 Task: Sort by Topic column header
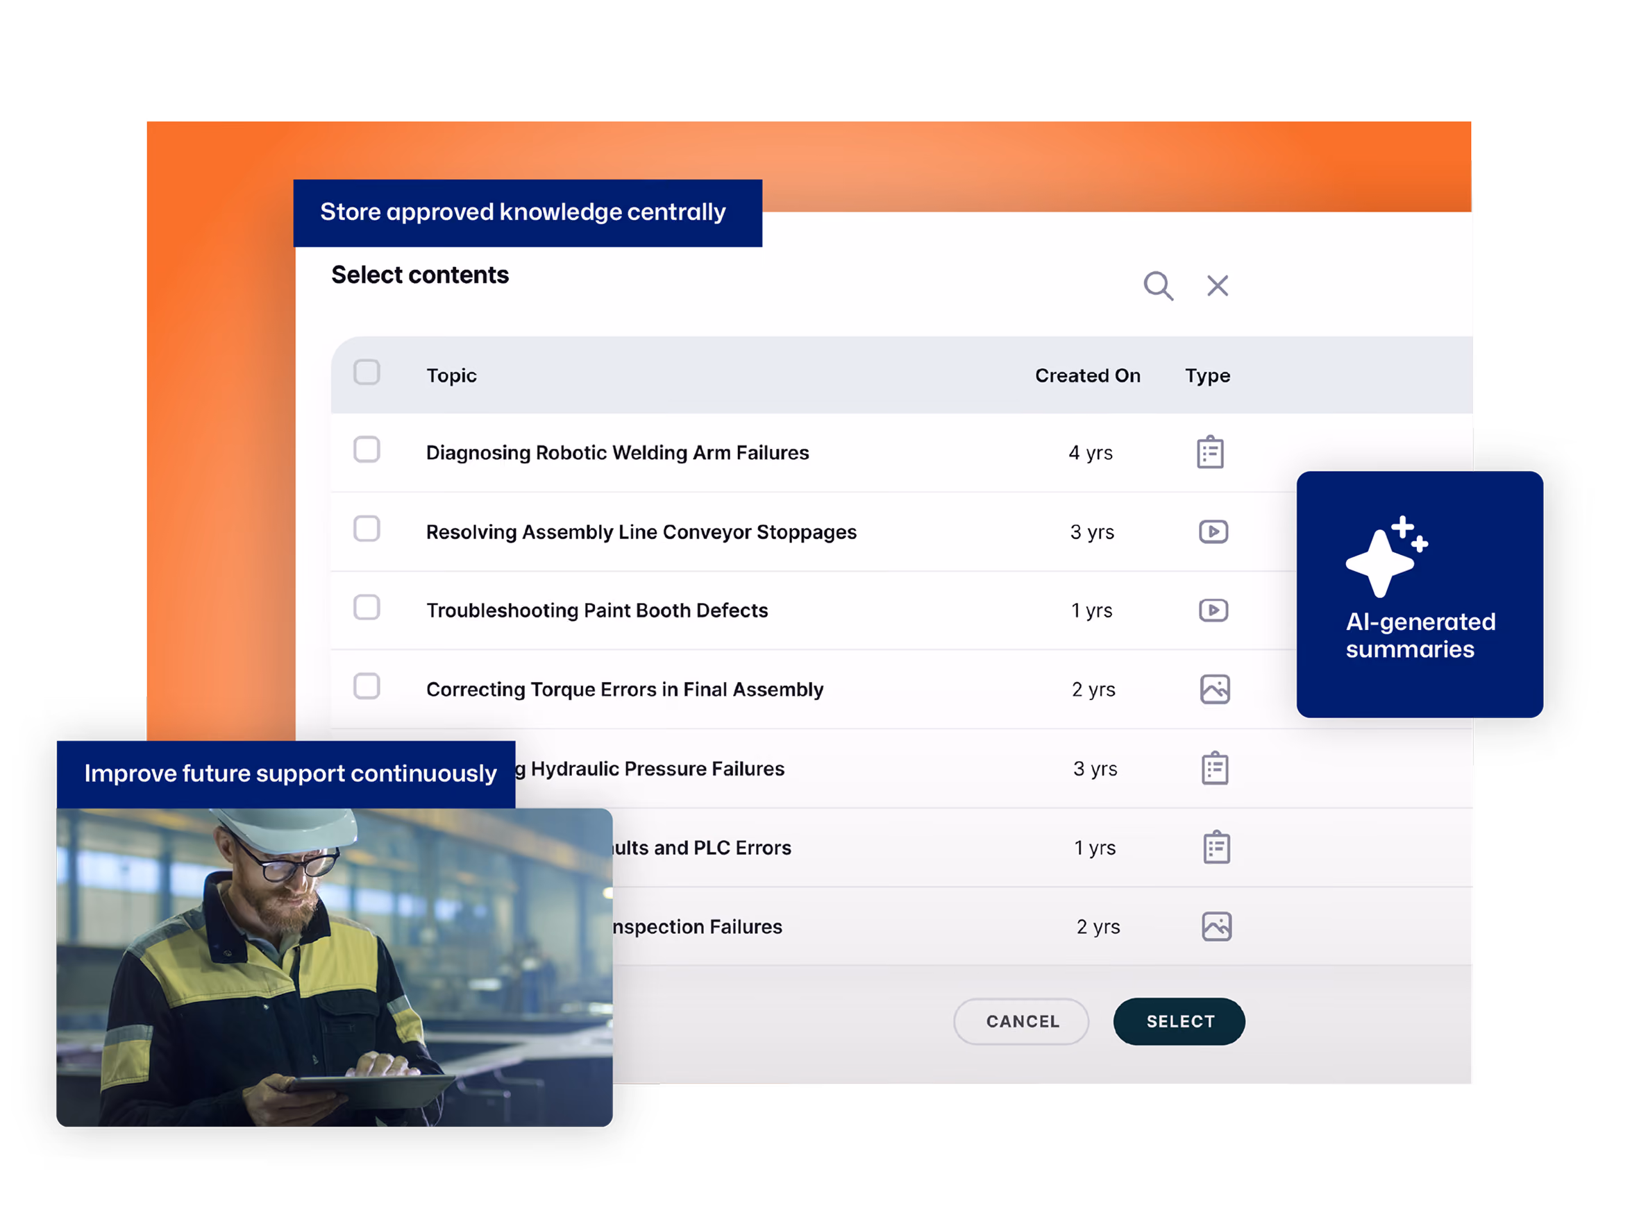click(x=451, y=375)
